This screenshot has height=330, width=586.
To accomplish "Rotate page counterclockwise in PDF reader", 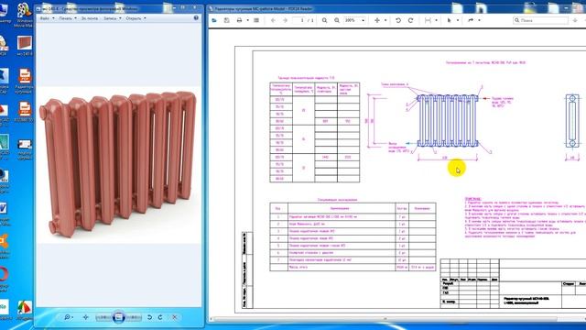I will tap(398, 20).
